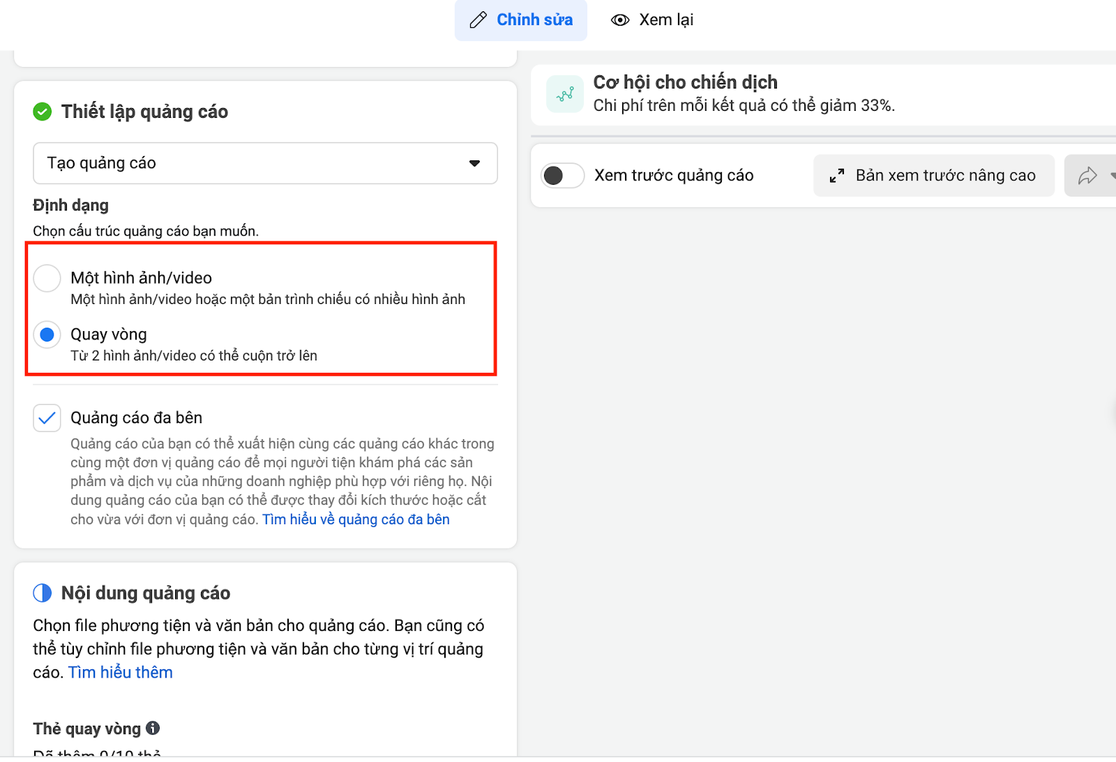The width and height of the screenshot is (1116, 762).
Task: Open Tìm hiểu về quảng cáo đa bên link
Action: [356, 519]
